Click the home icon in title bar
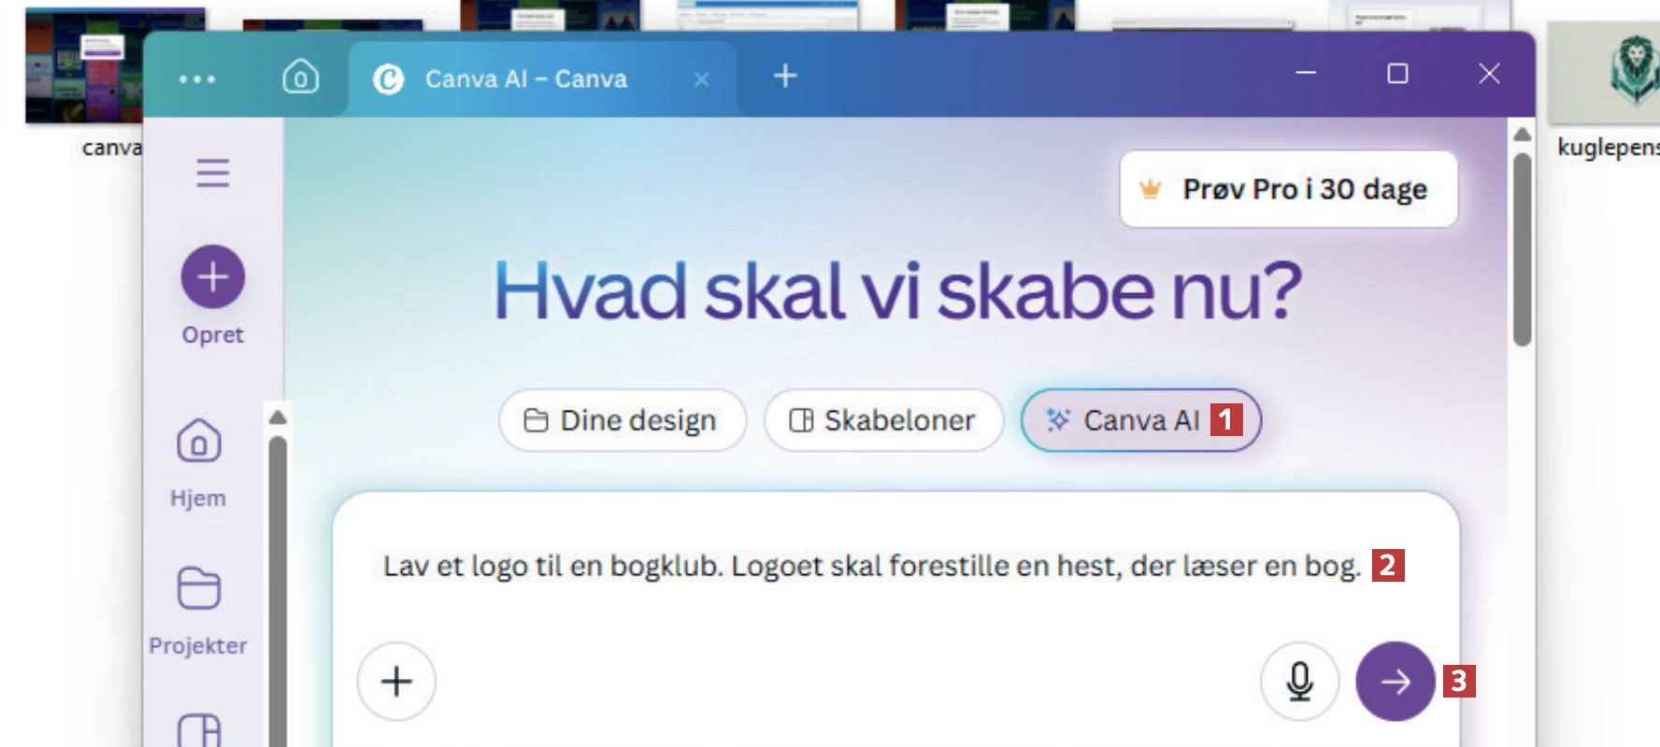The image size is (1660, 747). 300,77
